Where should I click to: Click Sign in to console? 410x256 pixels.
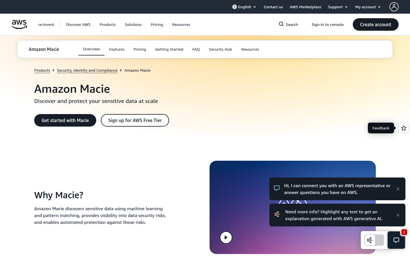click(327, 24)
